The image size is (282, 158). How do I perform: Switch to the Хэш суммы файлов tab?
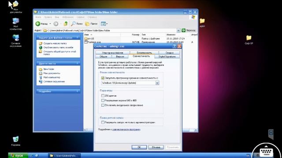113,53
